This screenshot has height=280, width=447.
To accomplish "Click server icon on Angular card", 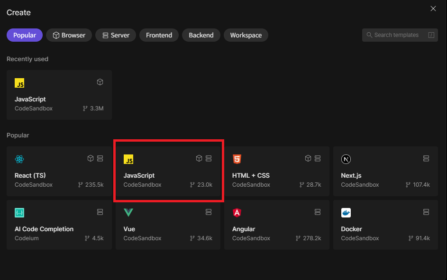I will (x=318, y=212).
